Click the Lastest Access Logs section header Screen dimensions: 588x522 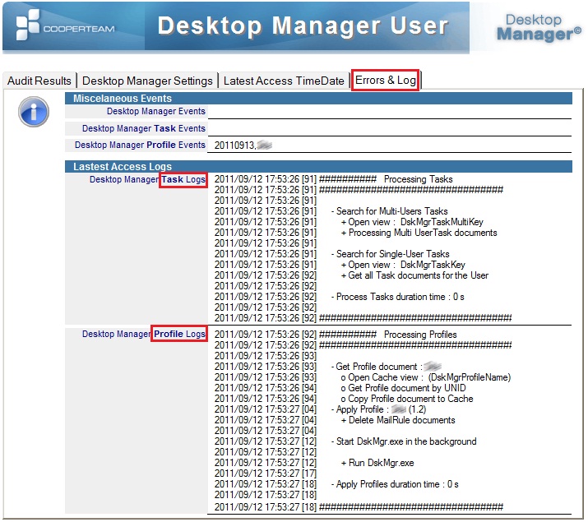pos(318,166)
